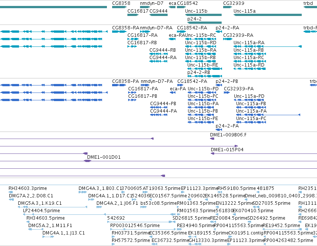Open transcript CG8358-RA
The width and height of the screenshot is (317, 246).
[x=126, y=27]
